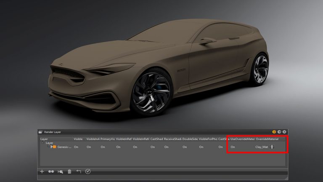Viewport: 323px width, 182px height.
Task: Click the trash icon in bottom toolbar
Action: click(69, 171)
